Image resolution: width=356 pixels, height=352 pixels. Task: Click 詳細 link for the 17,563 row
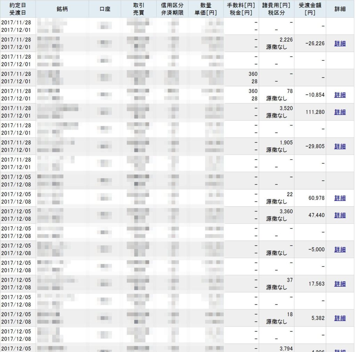(340, 284)
